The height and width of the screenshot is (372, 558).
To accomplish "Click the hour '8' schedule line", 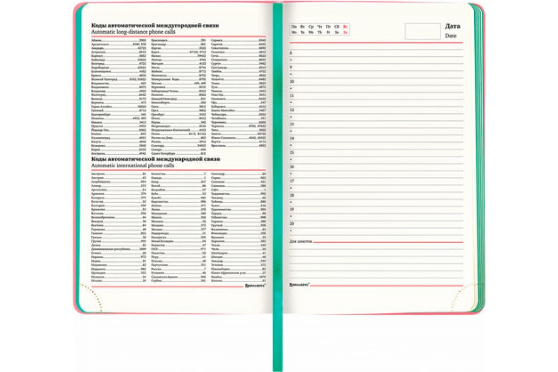I will point(376,53).
